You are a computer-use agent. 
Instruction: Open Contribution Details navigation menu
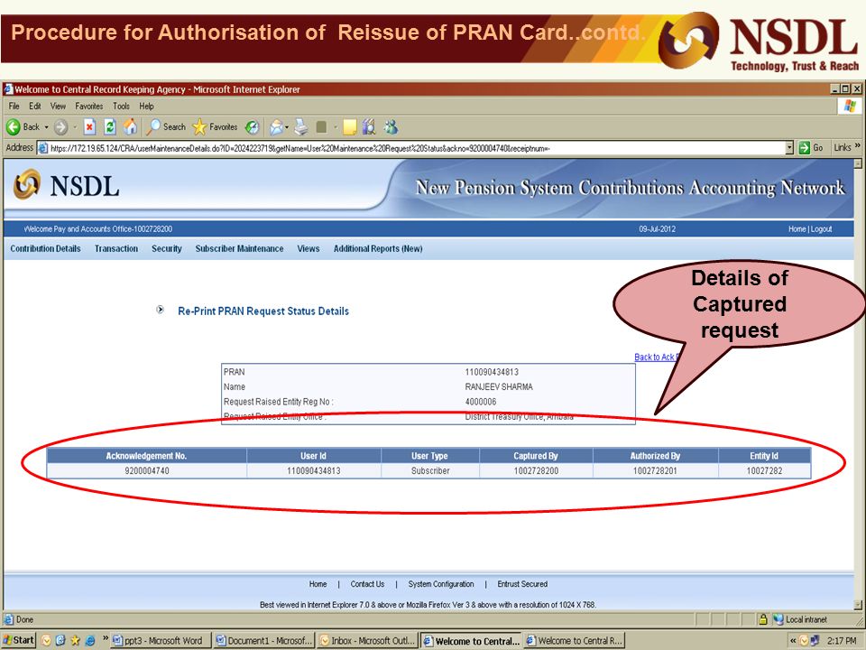click(45, 249)
